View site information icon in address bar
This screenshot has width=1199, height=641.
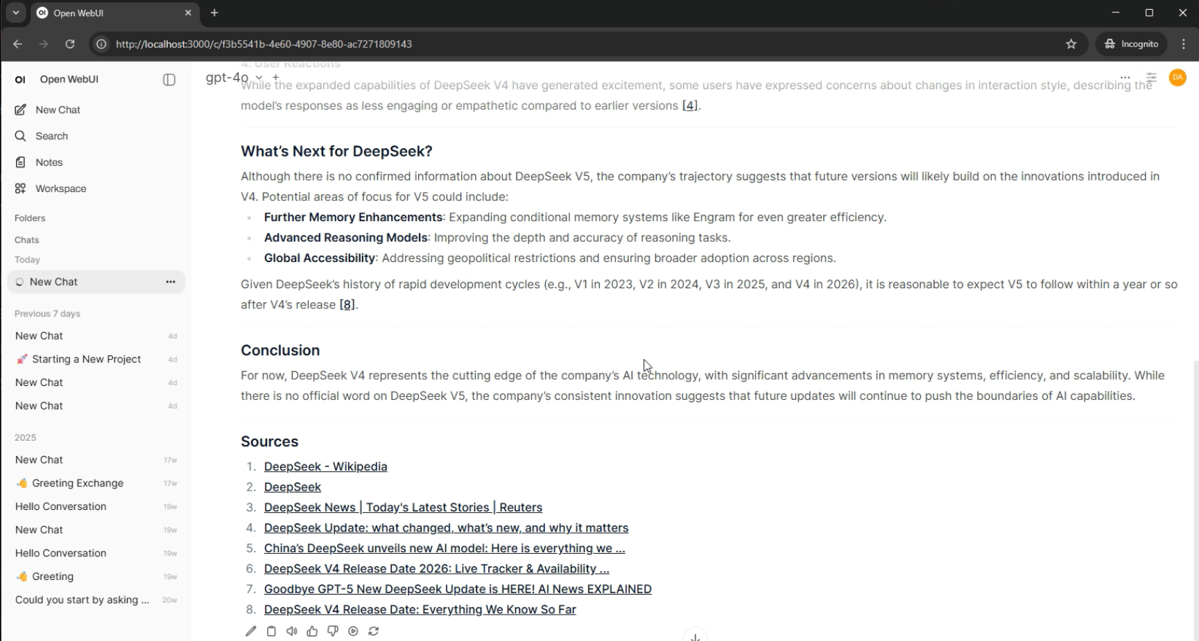(x=101, y=44)
